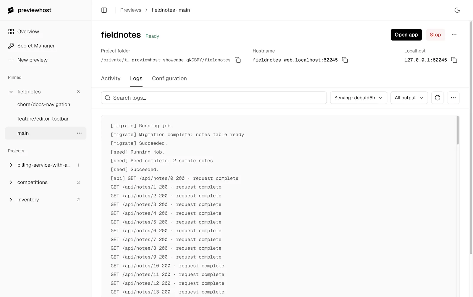Click the New preview plus icon
This screenshot has height=297, width=473.
pyautogui.click(x=11, y=60)
